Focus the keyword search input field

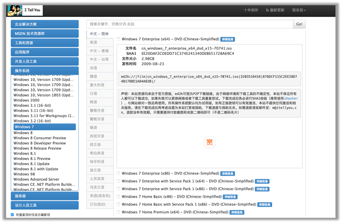[x=190, y=24]
